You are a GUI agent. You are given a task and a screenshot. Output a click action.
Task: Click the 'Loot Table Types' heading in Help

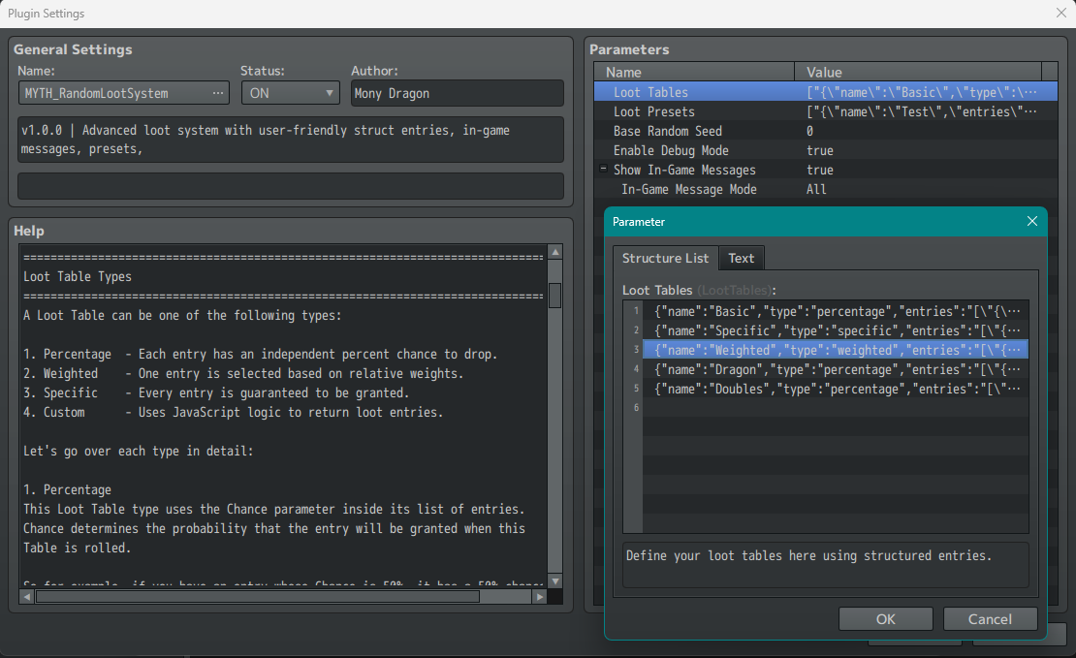[x=78, y=276]
